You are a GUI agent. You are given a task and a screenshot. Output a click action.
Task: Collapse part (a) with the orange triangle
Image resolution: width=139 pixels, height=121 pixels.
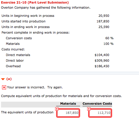pyautogui.click(x=3, y=79)
